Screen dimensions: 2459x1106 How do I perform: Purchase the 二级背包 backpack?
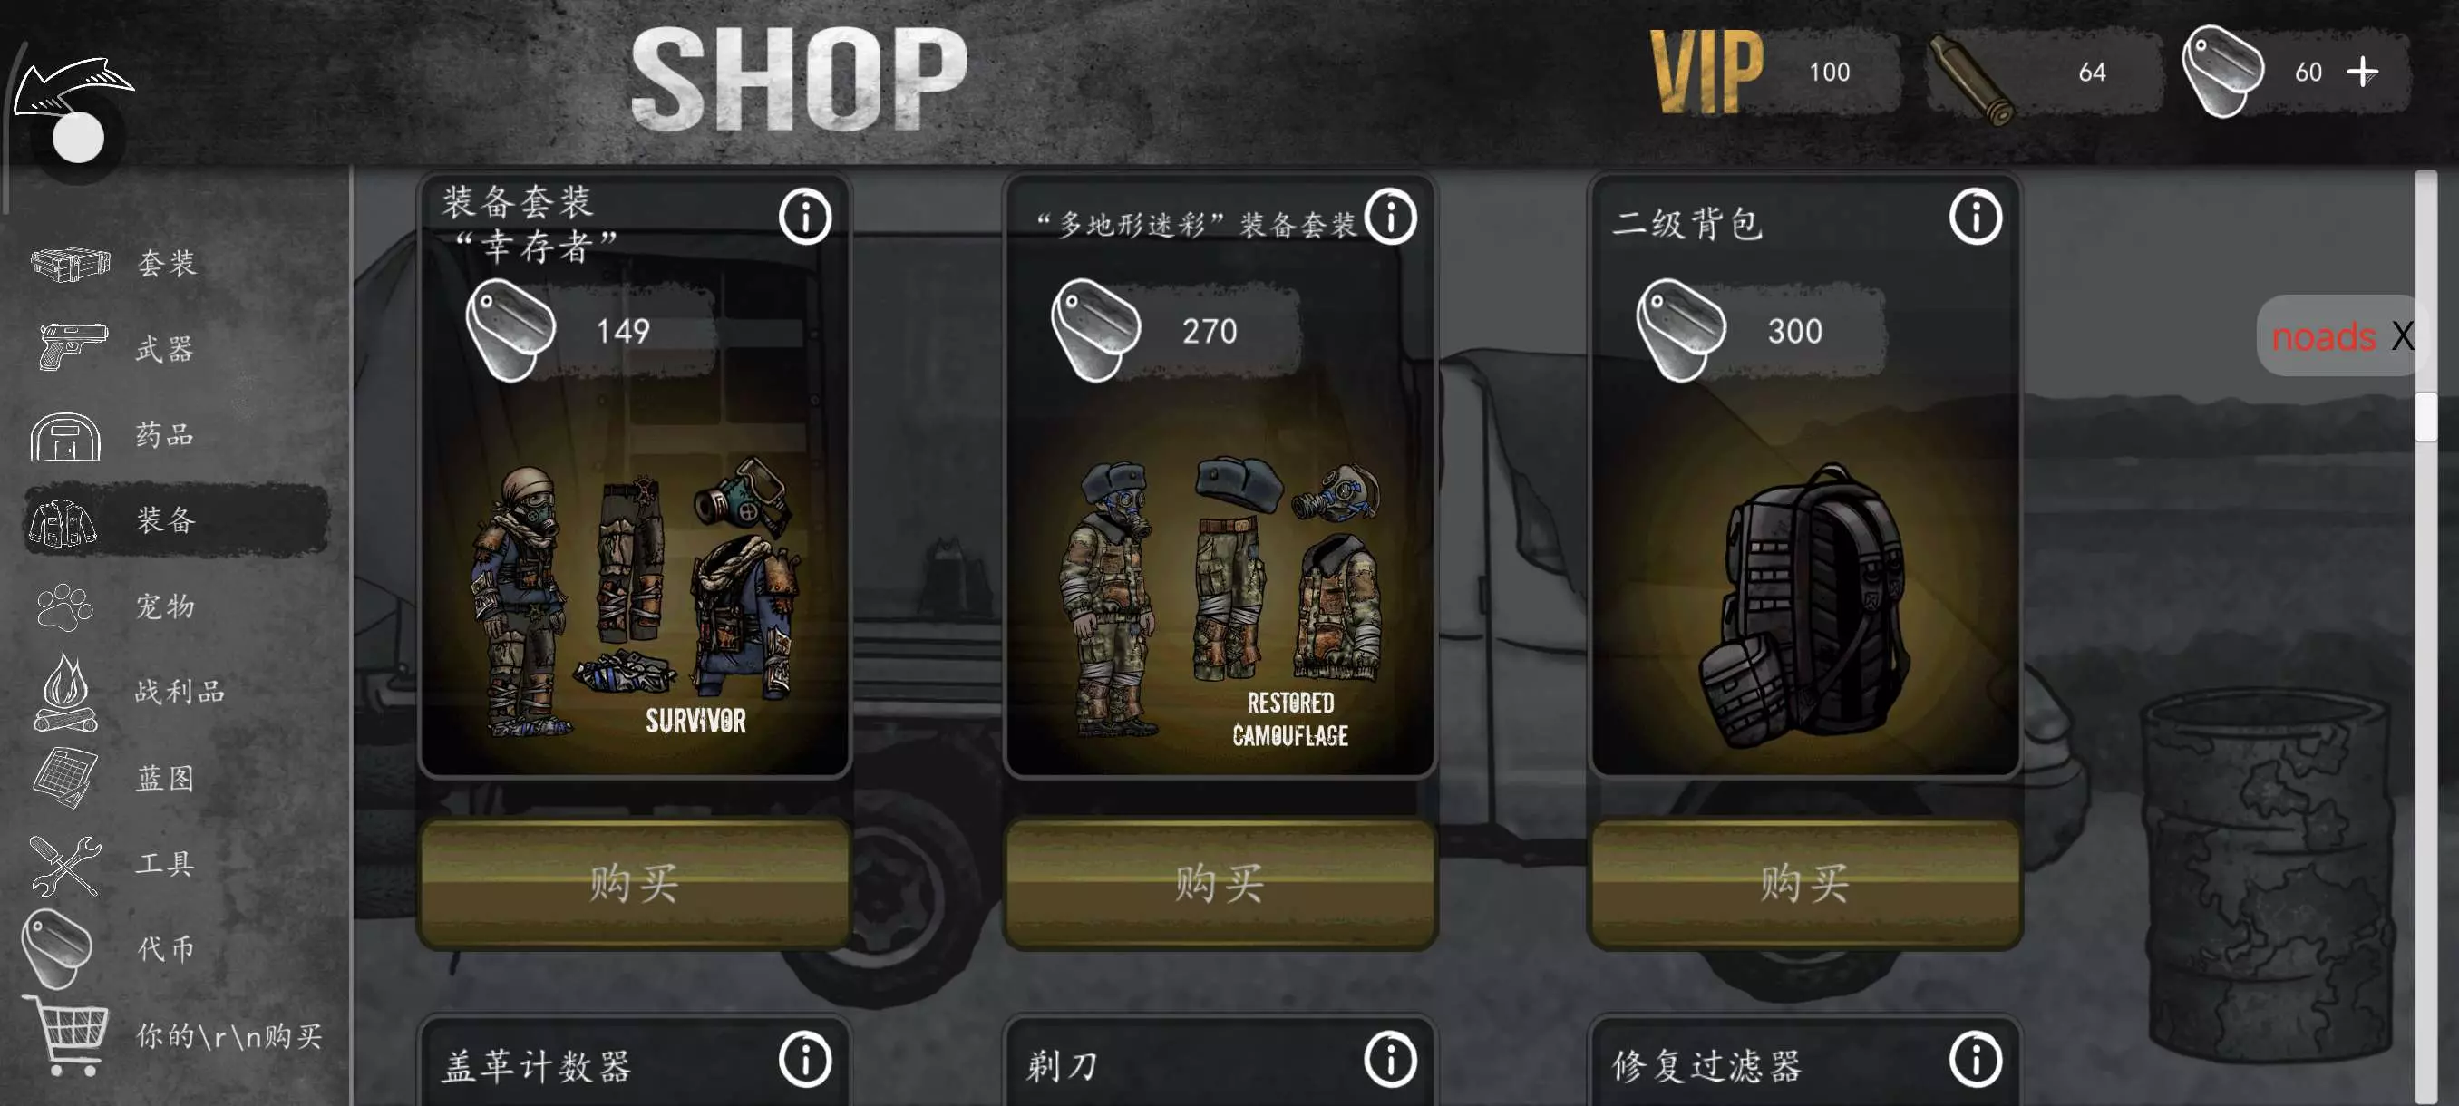click(x=1805, y=883)
